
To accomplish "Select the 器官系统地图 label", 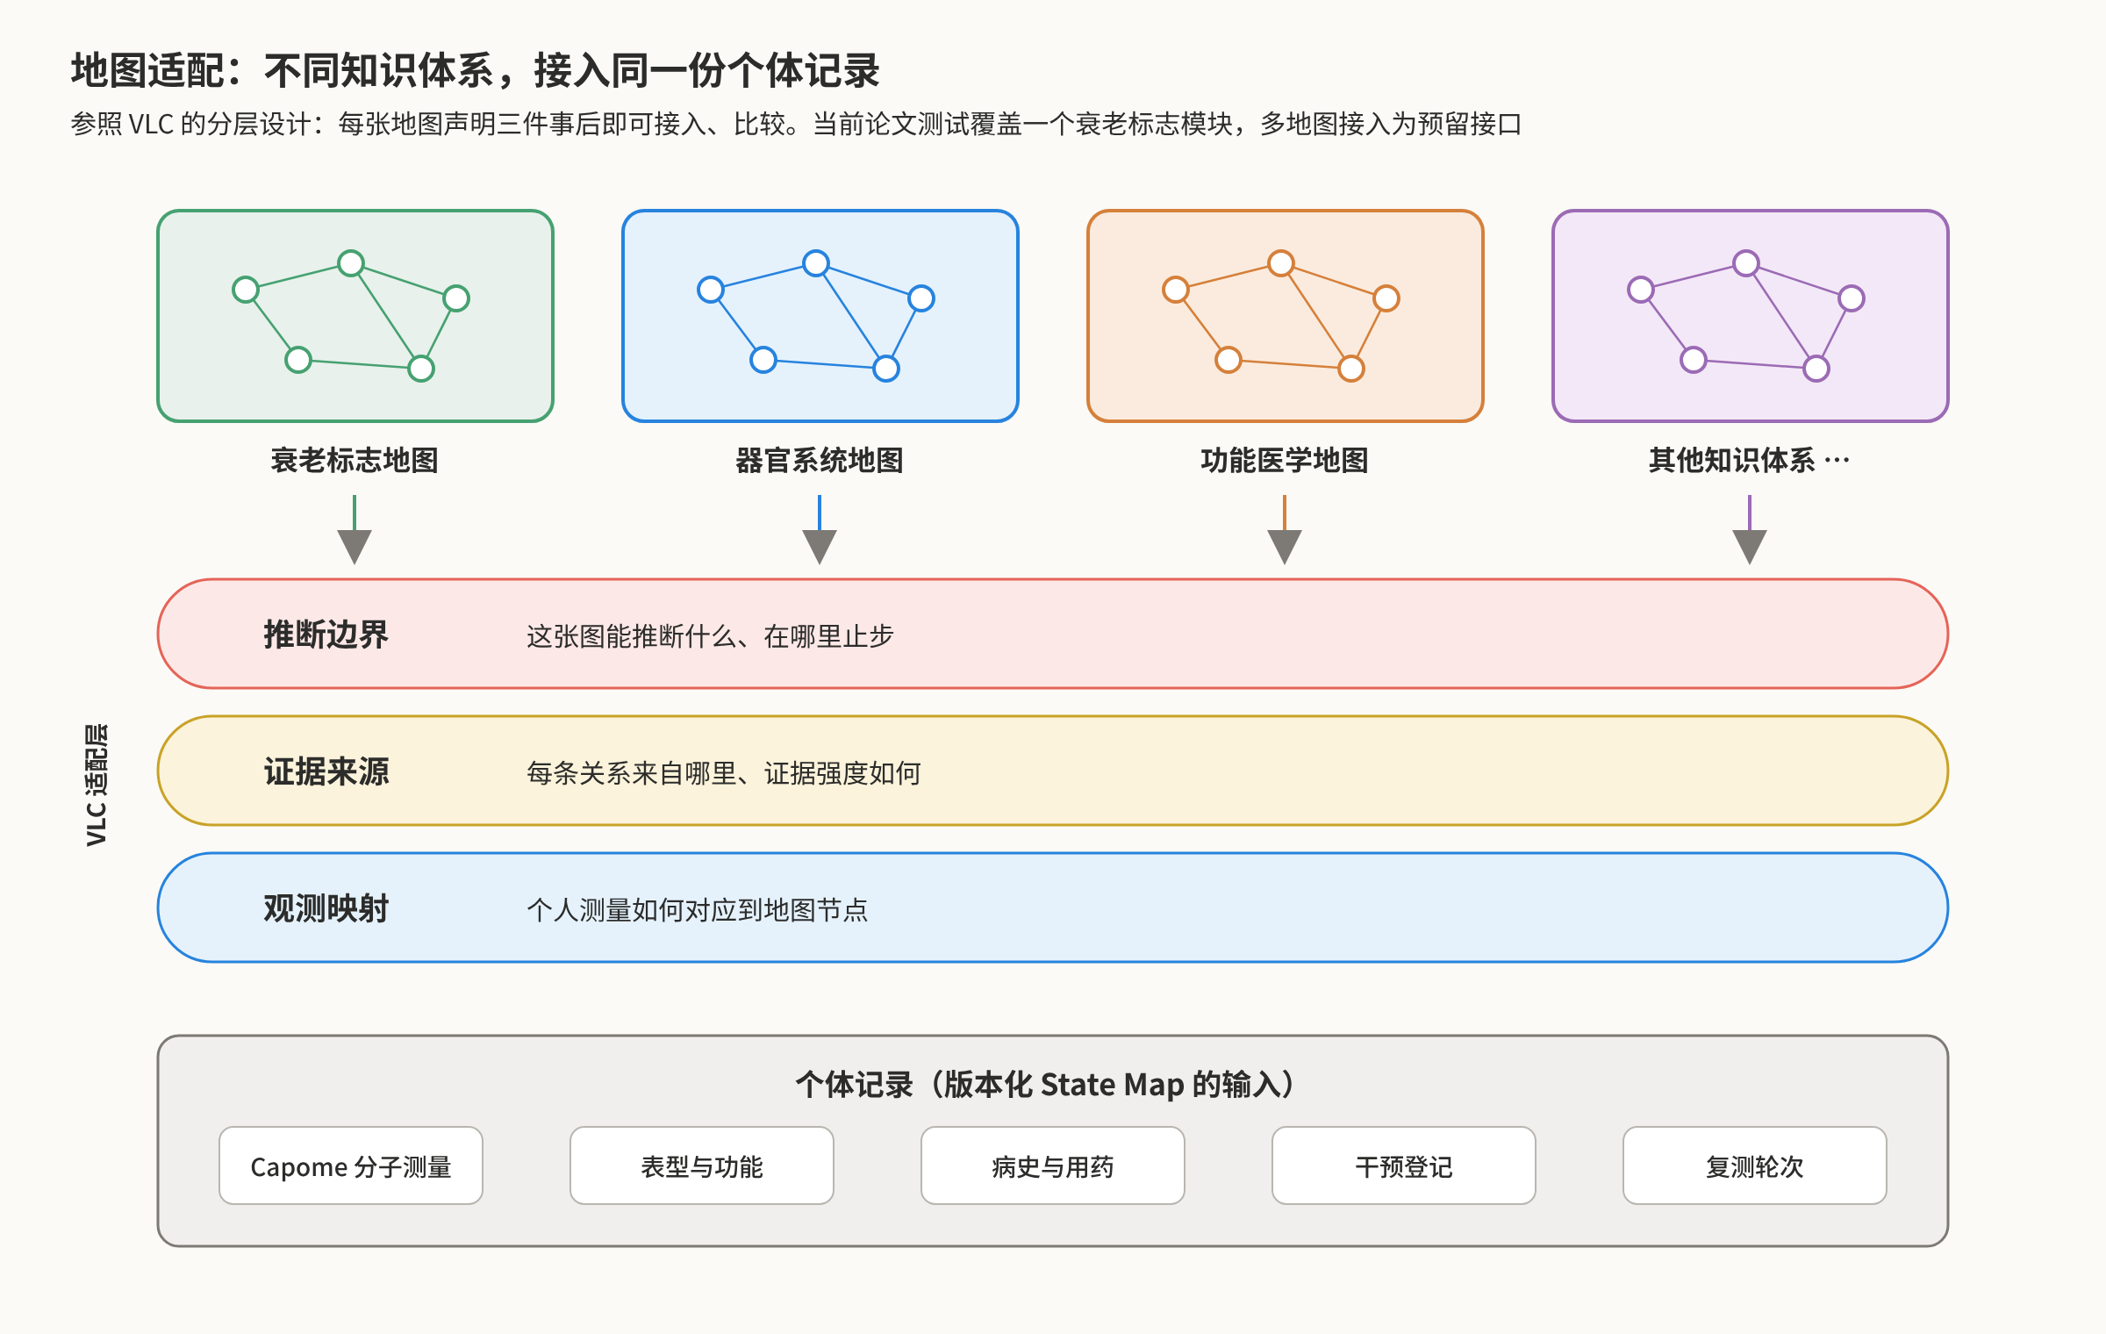I will (x=820, y=460).
